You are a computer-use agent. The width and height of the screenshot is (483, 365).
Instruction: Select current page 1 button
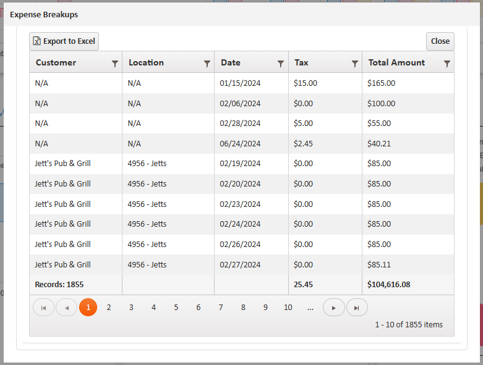pos(88,308)
